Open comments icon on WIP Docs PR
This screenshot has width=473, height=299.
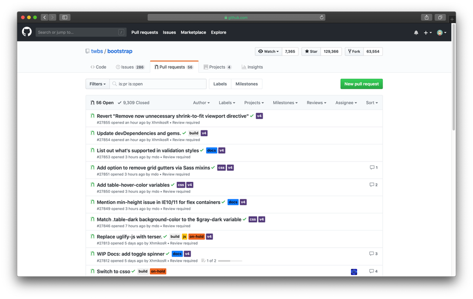tap(373, 254)
